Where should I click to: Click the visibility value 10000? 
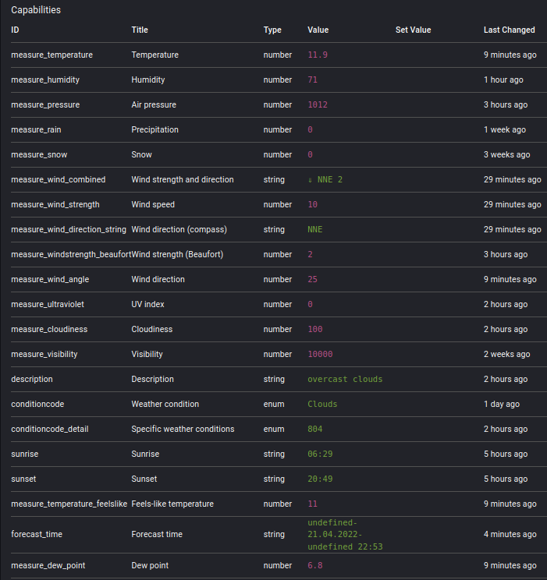point(320,354)
